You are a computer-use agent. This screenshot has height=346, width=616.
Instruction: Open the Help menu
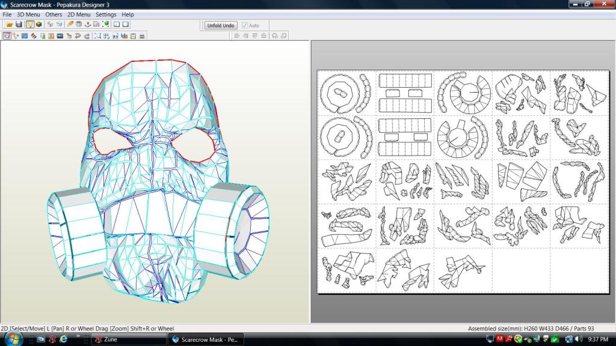pyautogui.click(x=128, y=14)
